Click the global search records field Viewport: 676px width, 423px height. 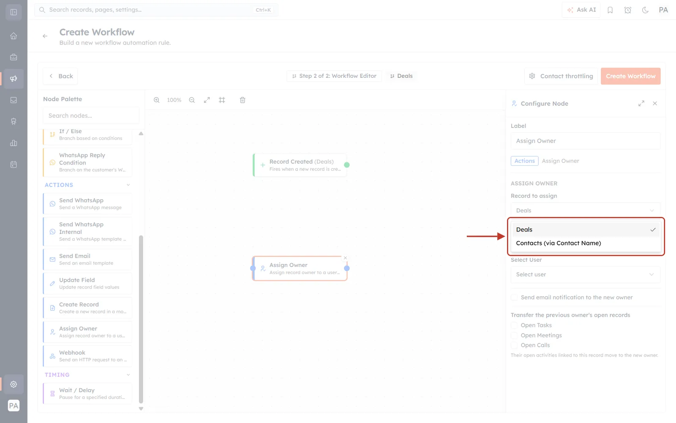156,10
